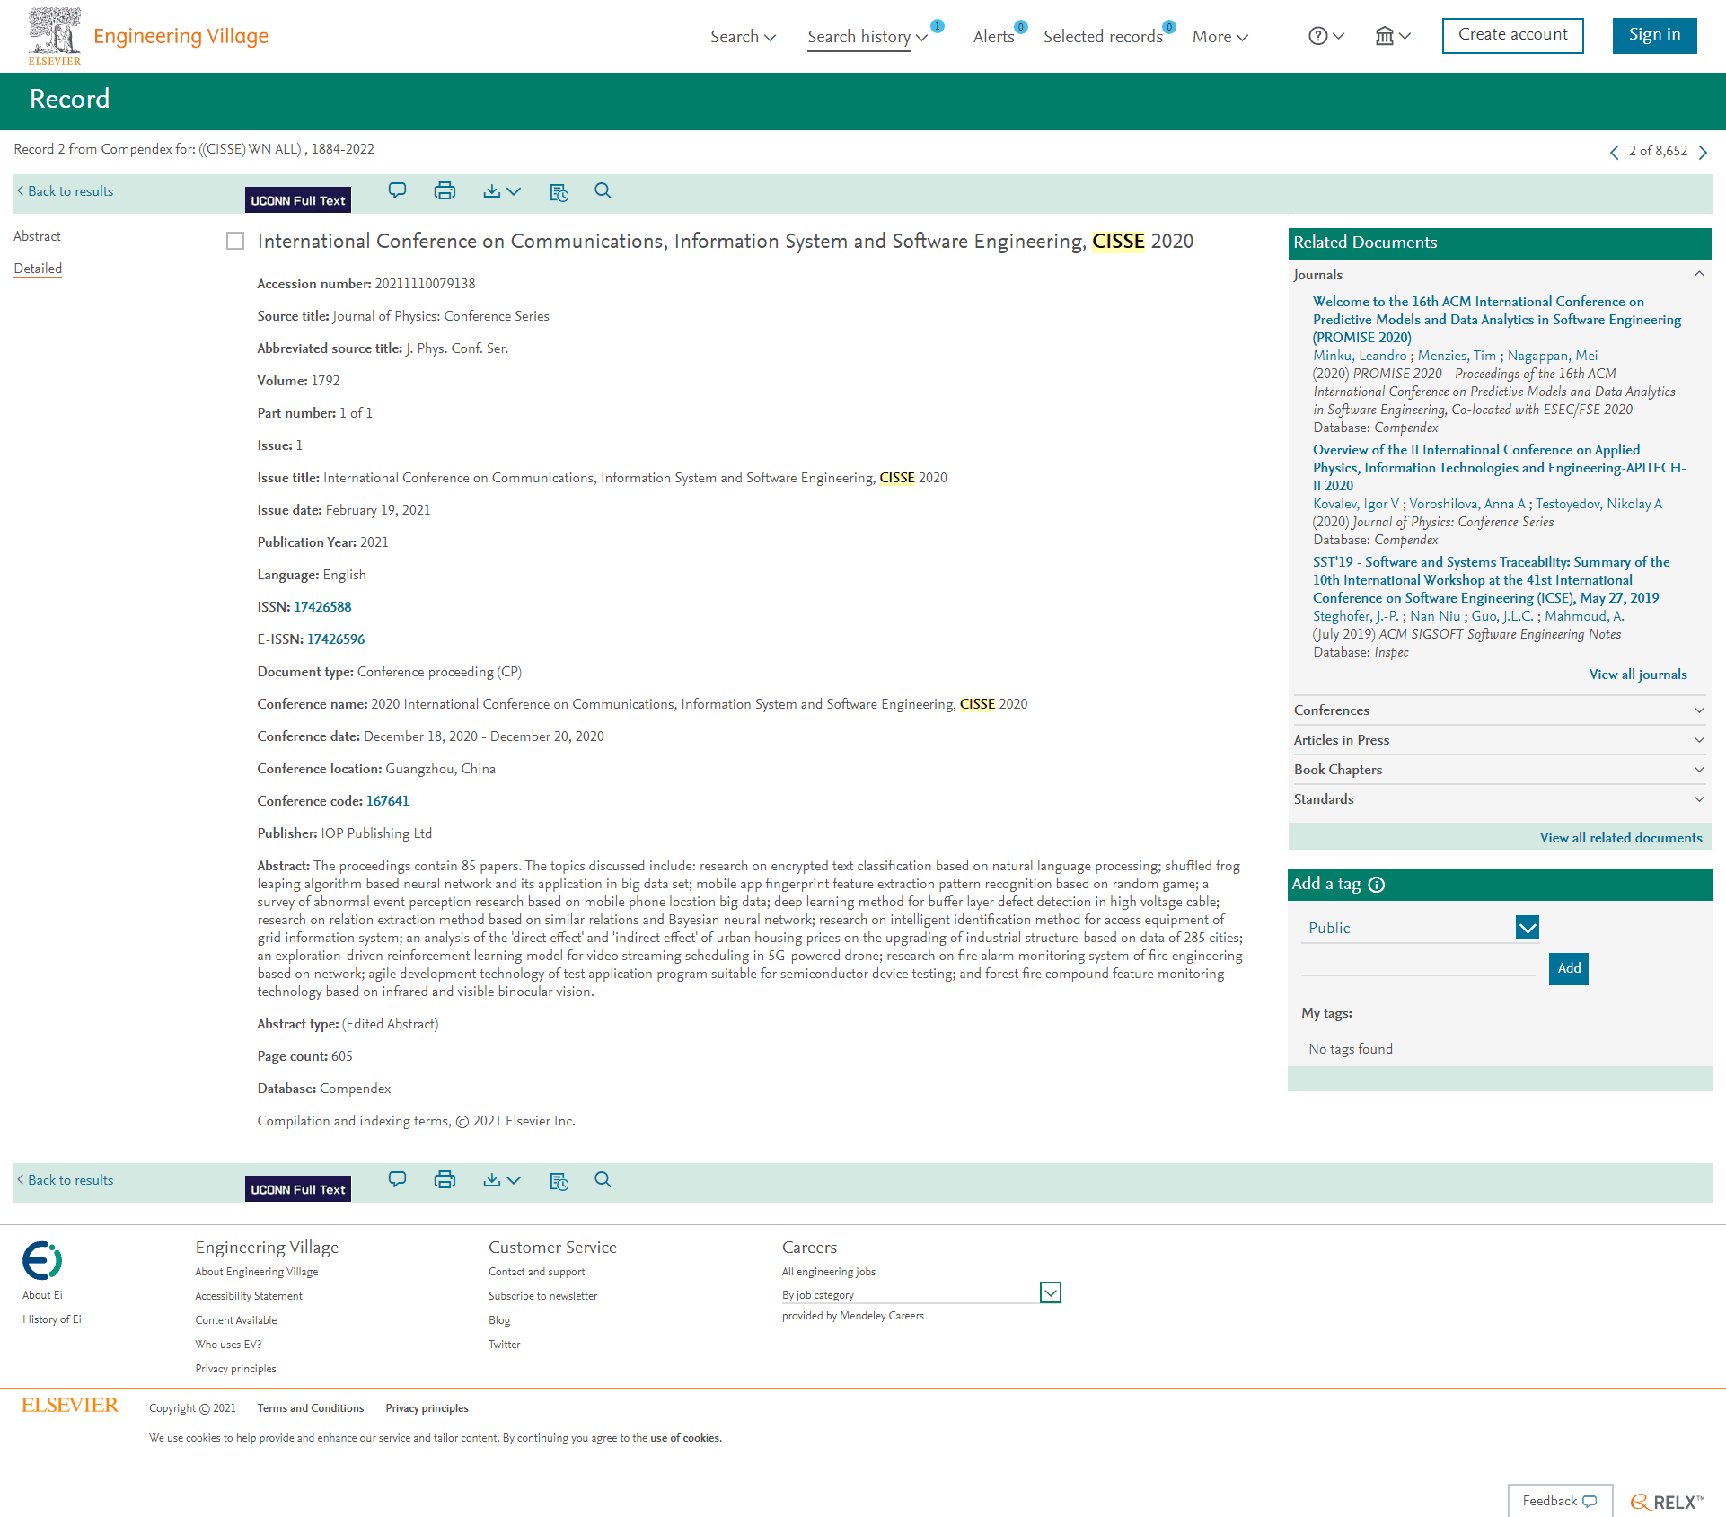Screen dimensions: 1726x1517
Task: Go to next record arrow
Action: 1703,152
